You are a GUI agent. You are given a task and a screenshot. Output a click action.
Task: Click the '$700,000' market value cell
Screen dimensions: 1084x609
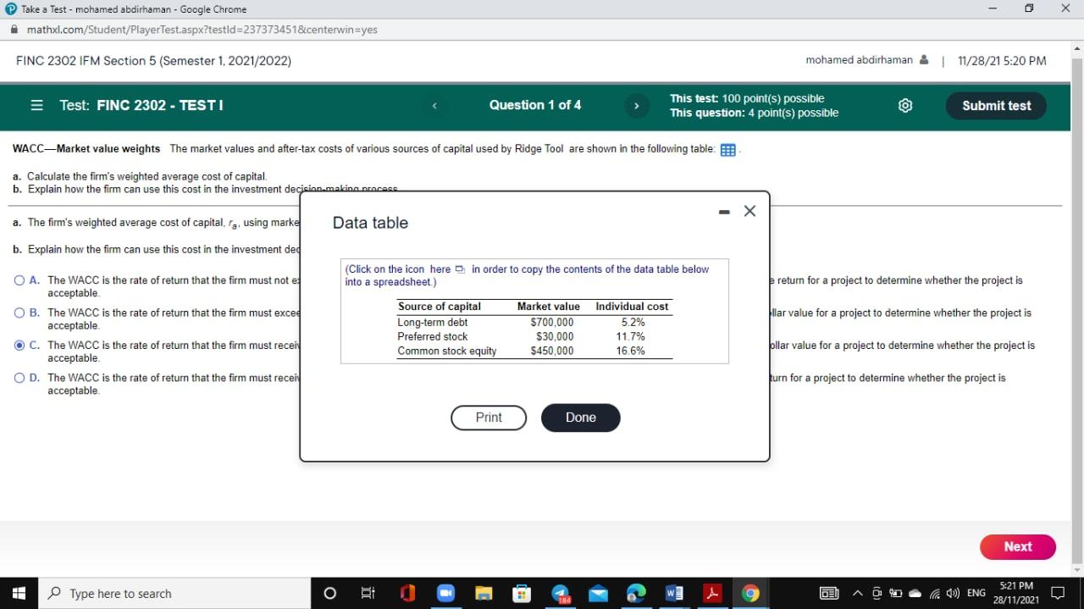click(x=552, y=323)
